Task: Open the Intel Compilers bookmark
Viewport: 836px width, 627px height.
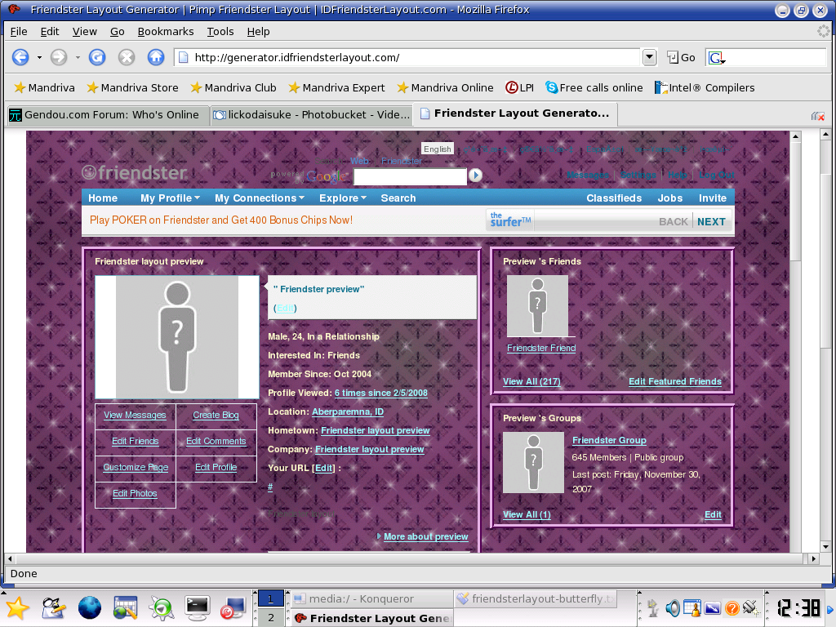Action: [x=705, y=87]
